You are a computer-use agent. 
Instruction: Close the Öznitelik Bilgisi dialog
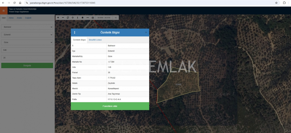(x=146, y=32)
